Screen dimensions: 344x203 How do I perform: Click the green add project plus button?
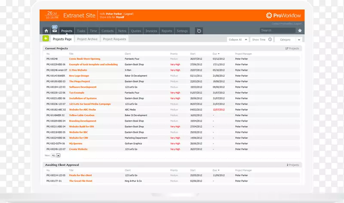(x=46, y=39)
